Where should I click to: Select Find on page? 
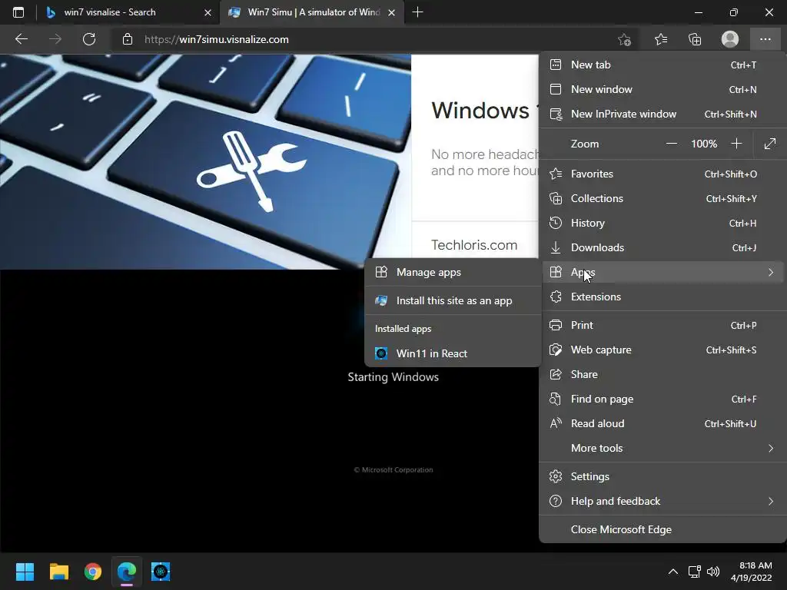coord(662,399)
